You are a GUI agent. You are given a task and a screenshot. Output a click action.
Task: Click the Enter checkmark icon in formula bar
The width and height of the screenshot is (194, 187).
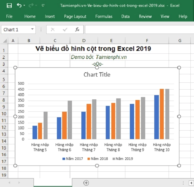[65, 29]
